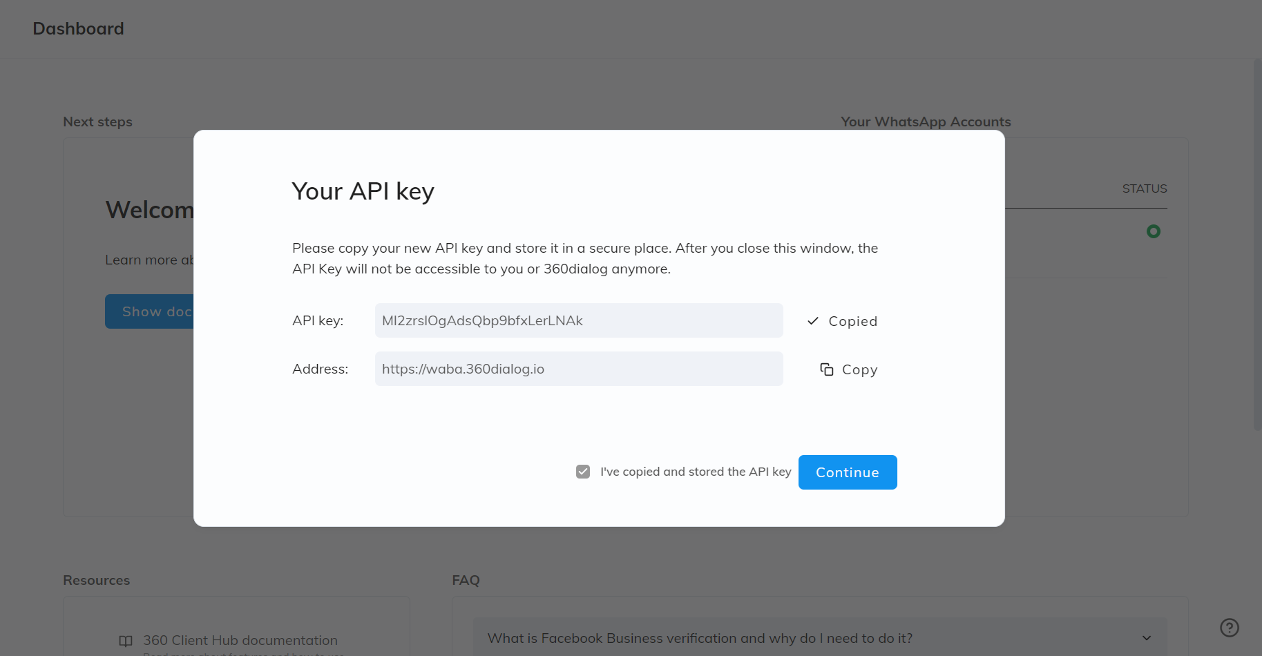
Task: Click the checkmark icon next to Copied
Action: [x=813, y=321]
